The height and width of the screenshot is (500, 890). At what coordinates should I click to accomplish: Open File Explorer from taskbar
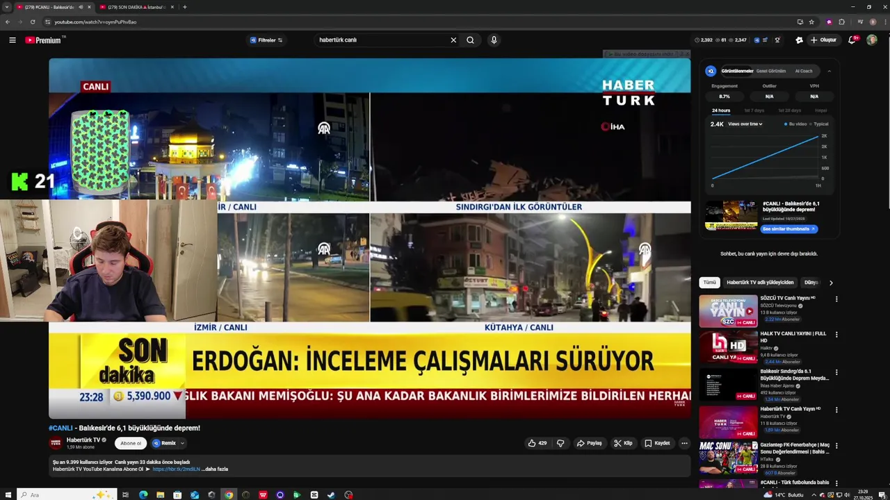161,495
